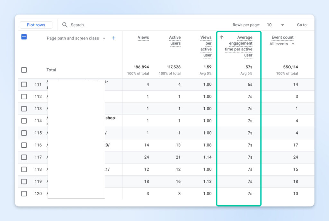Click the Event count column header
This screenshot has width=329, height=221.
(282, 37)
